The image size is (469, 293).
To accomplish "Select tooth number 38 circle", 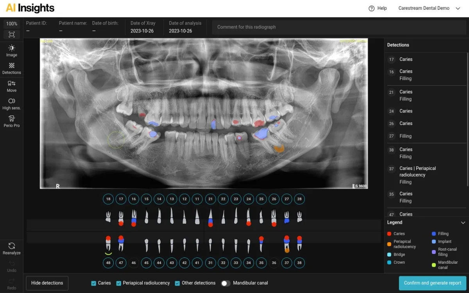I will point(299,263).
